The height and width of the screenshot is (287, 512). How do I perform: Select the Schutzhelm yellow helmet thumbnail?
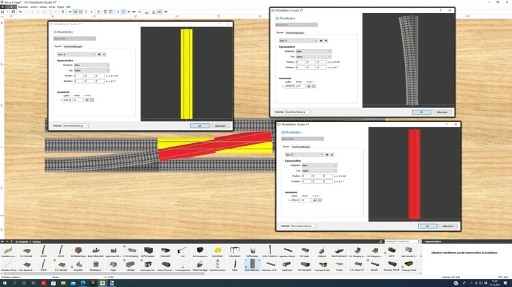coord(218,252)
